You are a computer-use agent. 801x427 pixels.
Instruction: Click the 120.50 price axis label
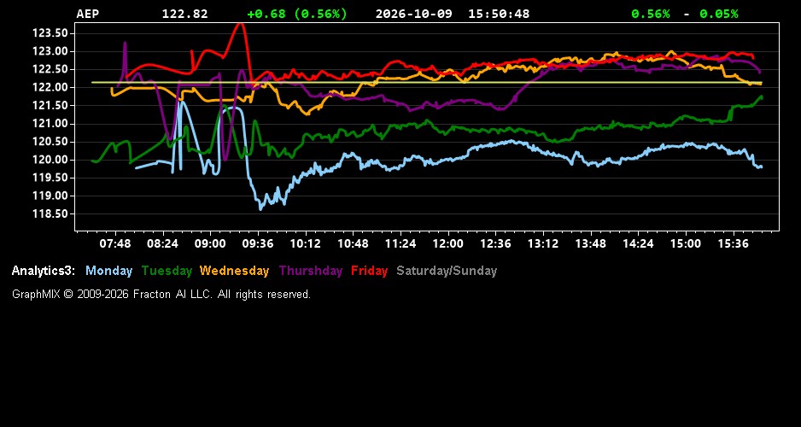(50, 142)
